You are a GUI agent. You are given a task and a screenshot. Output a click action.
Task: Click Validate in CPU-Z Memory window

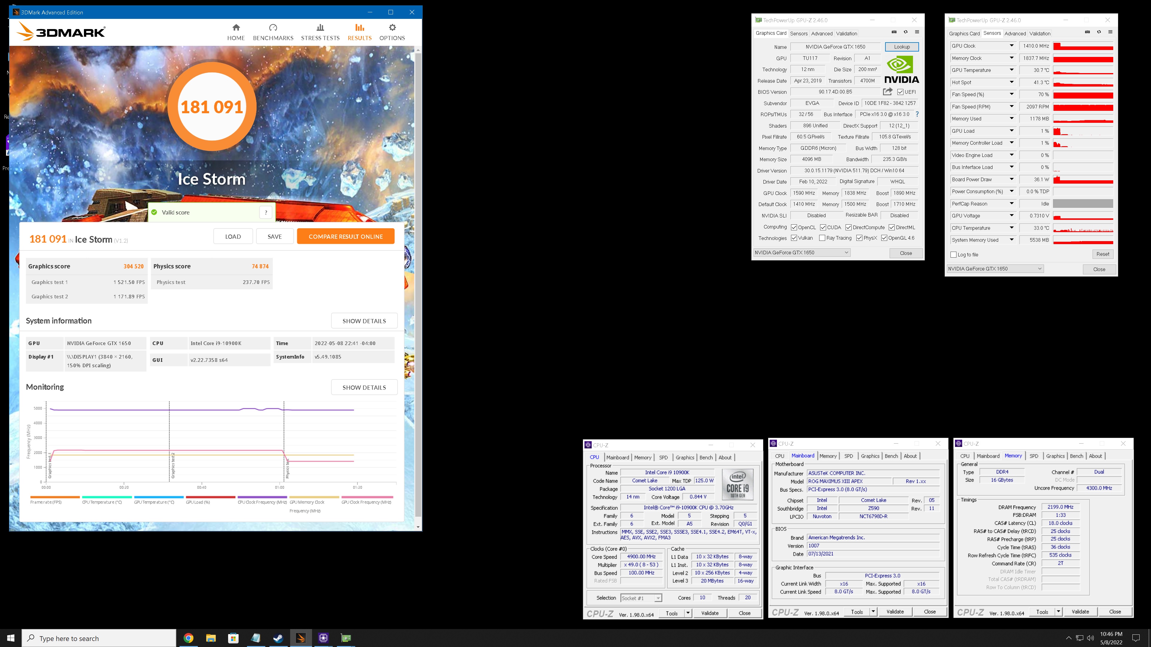coord(1080,612)
